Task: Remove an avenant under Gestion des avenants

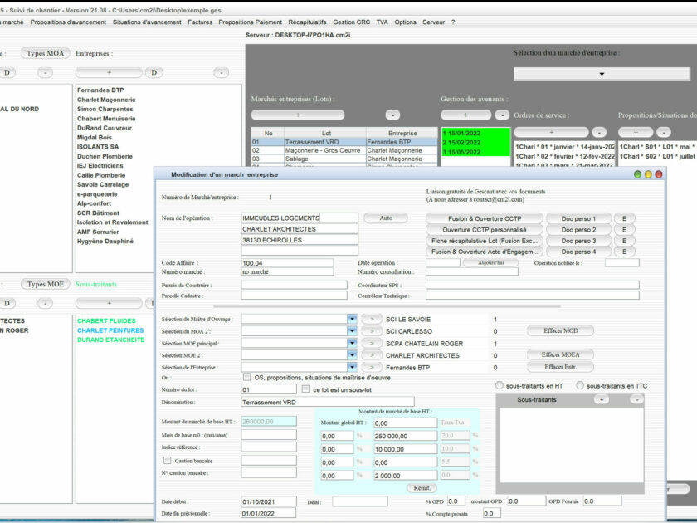Action: tap(502, 115)
